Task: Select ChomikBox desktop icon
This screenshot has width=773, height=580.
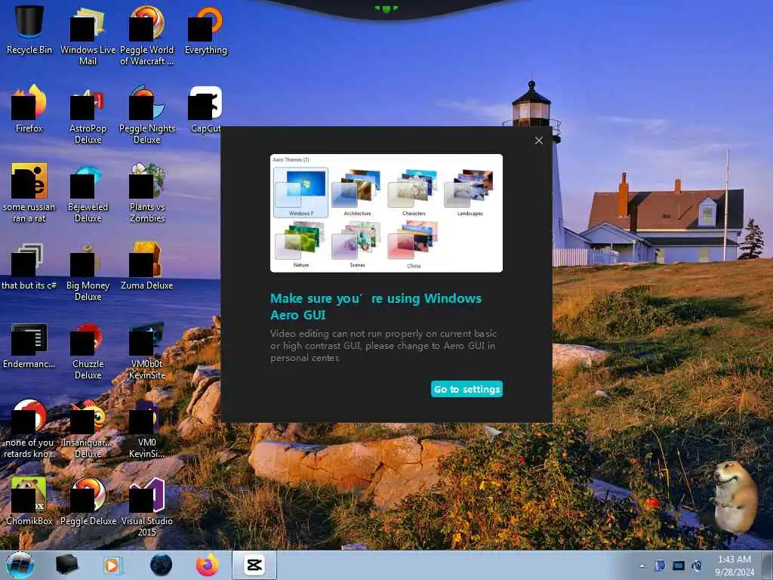Action: pos(29,501)
